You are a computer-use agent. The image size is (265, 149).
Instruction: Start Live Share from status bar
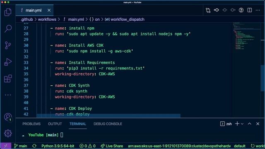click(112, 146)
